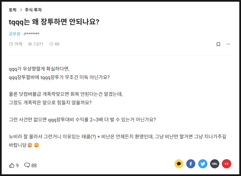The image size is (241, 176).
Task: Bookmark this post
Action: tap(218, 44)
